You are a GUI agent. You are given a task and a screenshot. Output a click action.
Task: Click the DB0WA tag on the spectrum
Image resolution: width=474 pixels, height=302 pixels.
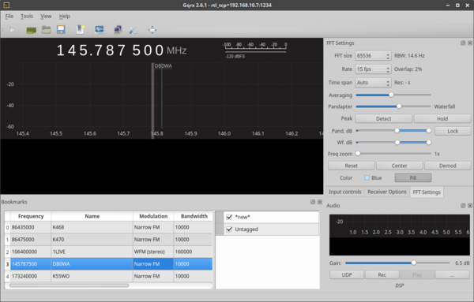163,65
